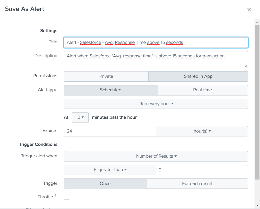This screenshot has height=209, width=260.
Task: Click the scrollbar up arrow
Action: pos(257,22)
